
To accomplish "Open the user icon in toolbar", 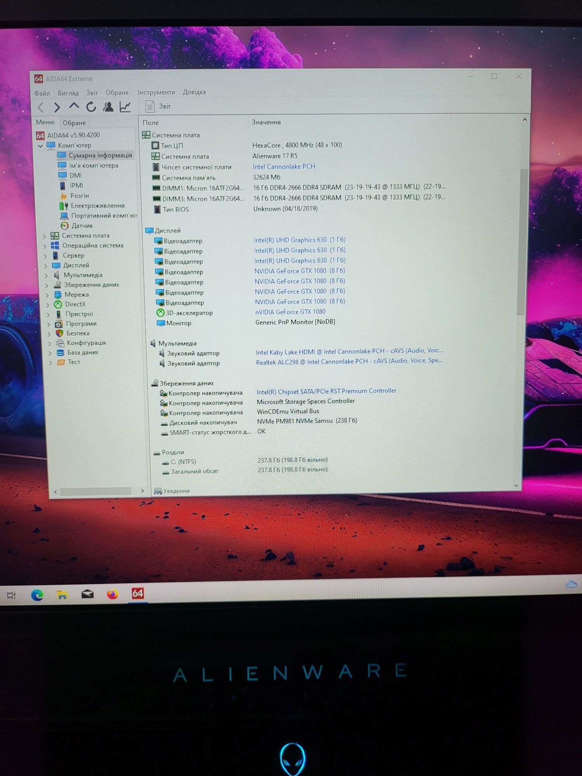I will click(x=108, y=107).
